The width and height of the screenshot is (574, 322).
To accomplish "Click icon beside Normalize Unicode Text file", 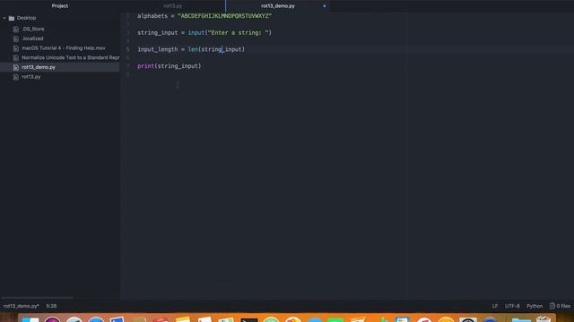I will [16, 57].
